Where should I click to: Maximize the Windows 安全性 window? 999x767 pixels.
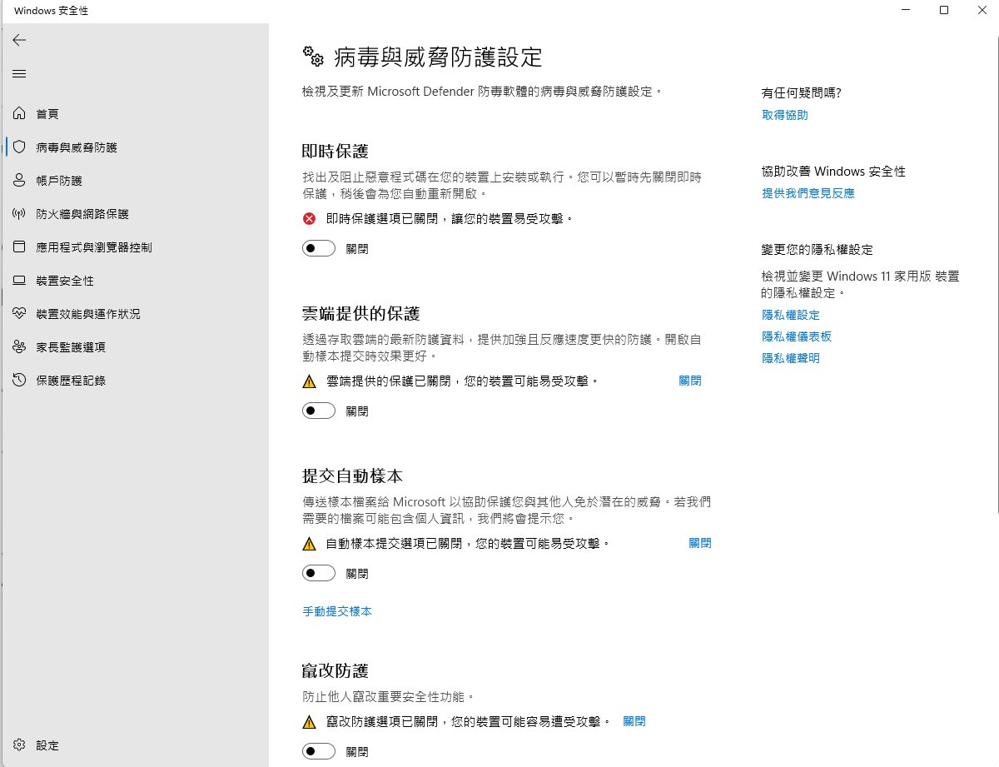click(943, 10)
